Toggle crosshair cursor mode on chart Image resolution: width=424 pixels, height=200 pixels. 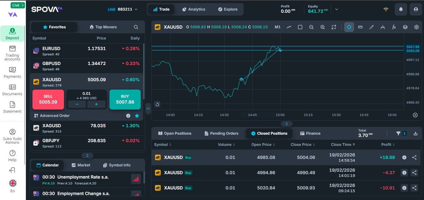pyautogui.click(x=349, y=27)
